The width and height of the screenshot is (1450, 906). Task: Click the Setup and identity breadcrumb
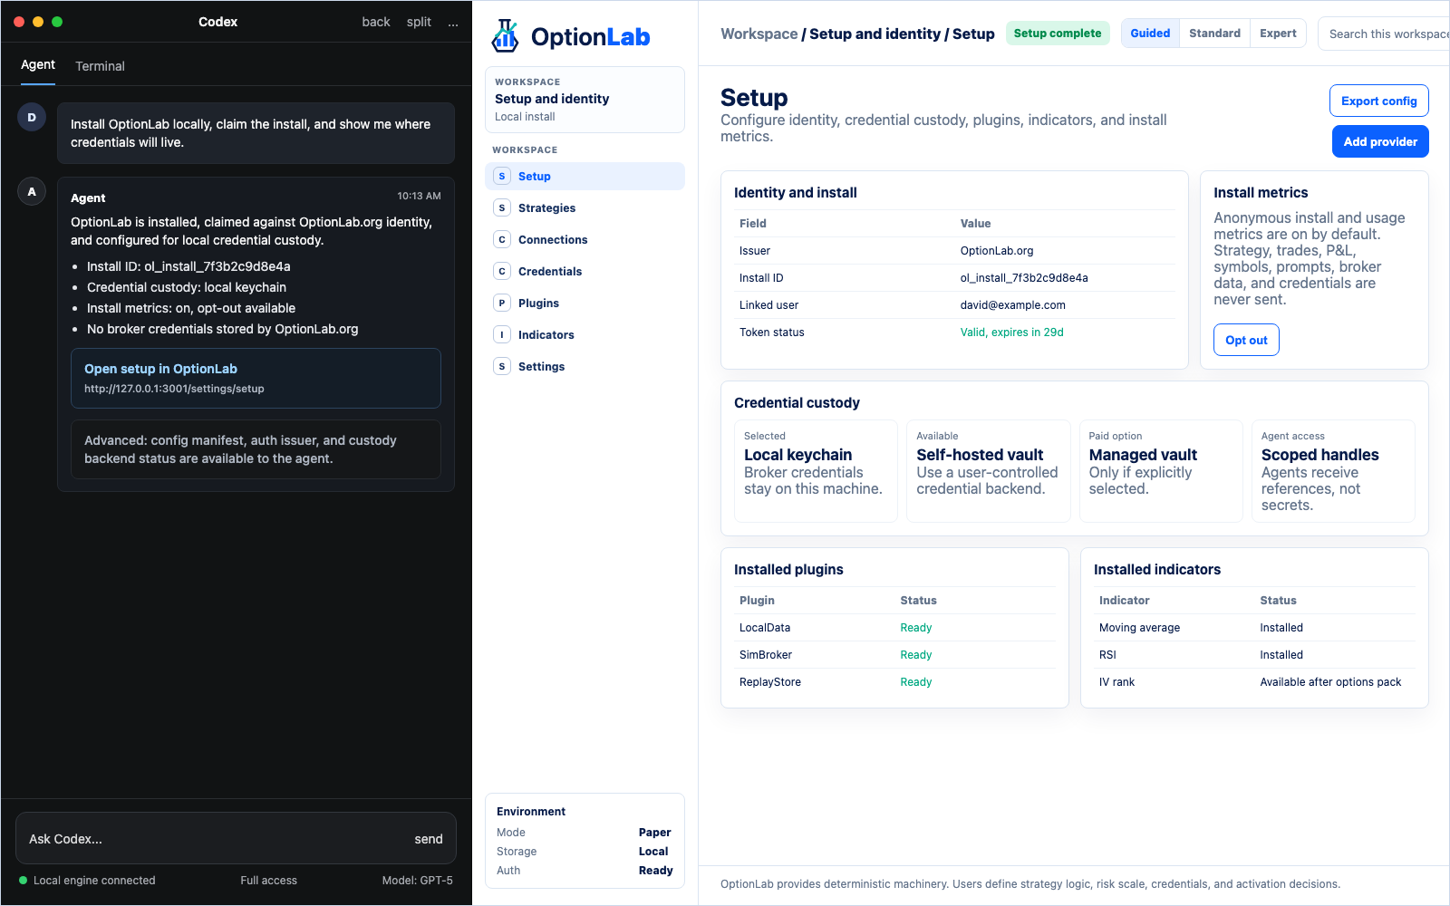tap(875, 34)
